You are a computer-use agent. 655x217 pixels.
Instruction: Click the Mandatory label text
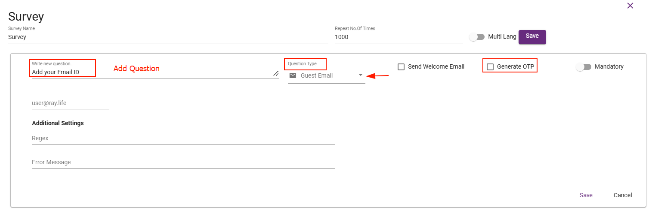pyautogui.click(x=609, y=67)
